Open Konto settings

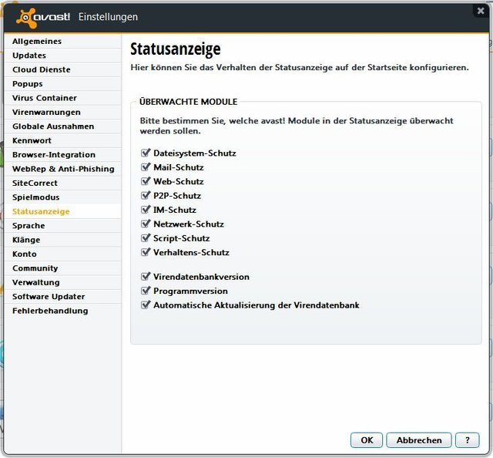pos(62,254)
